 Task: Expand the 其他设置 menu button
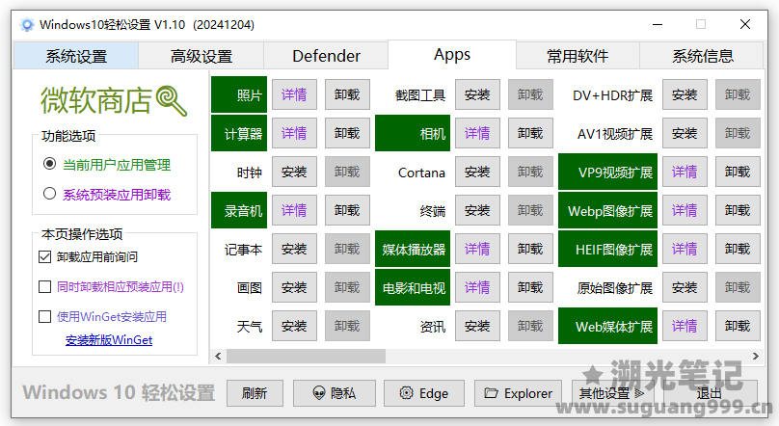pos(612,393)
